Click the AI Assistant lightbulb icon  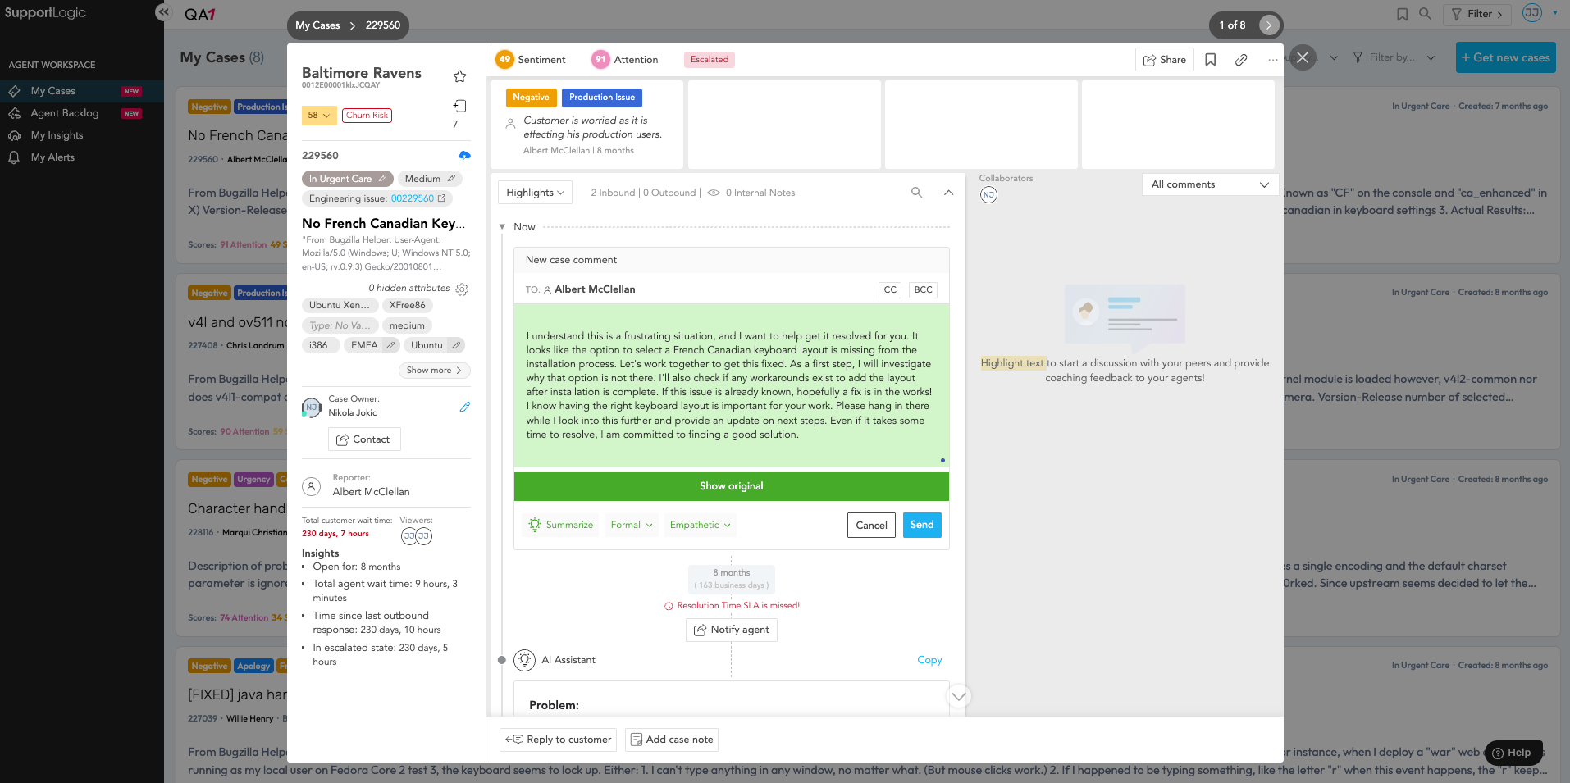click(525, 660)
